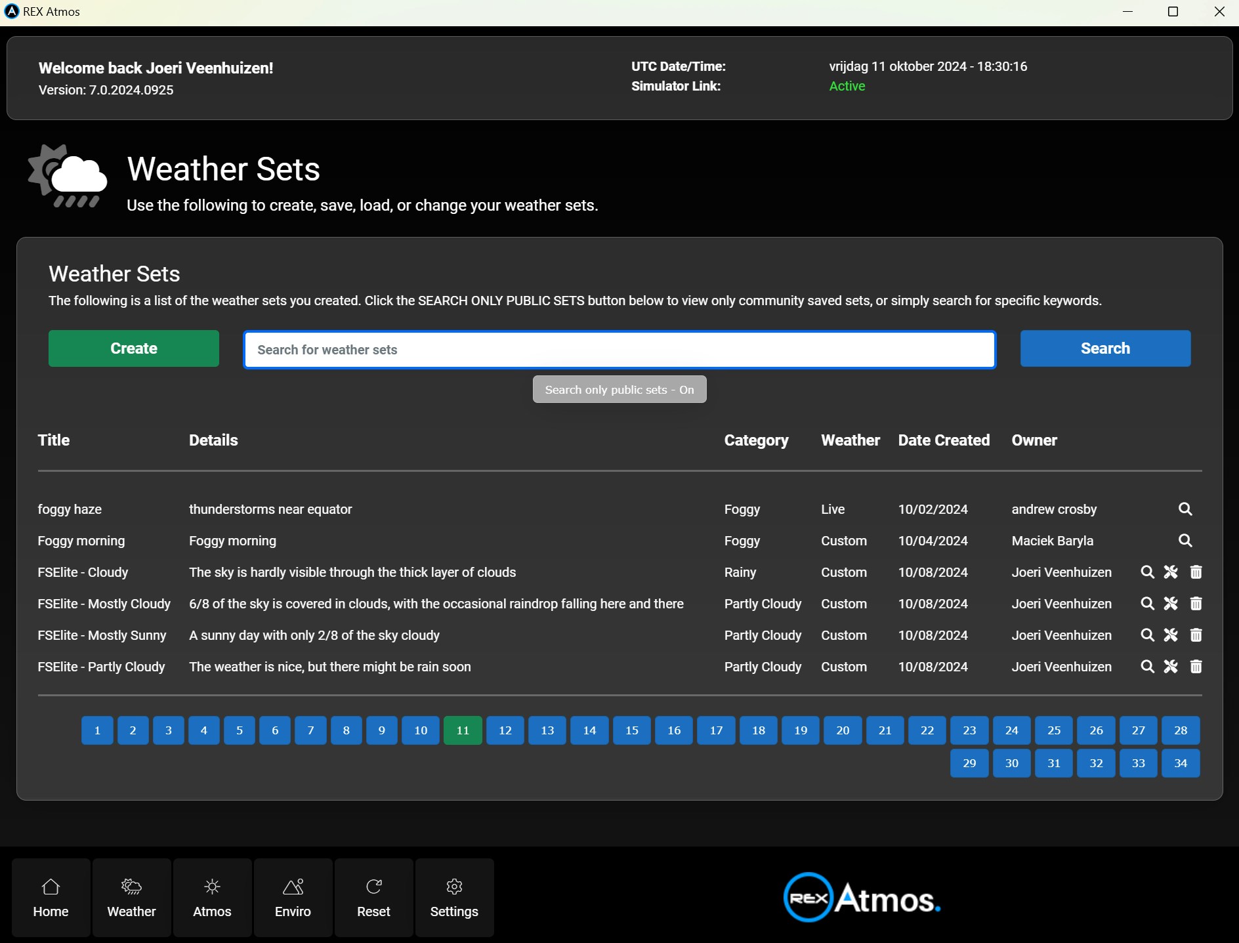Click the green Create button
Screen dimensions: 1239x943
(134, 348)
